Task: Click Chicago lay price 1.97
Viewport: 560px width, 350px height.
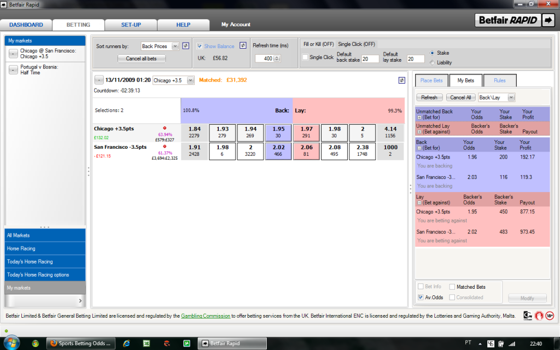Action: click(306, 132)
